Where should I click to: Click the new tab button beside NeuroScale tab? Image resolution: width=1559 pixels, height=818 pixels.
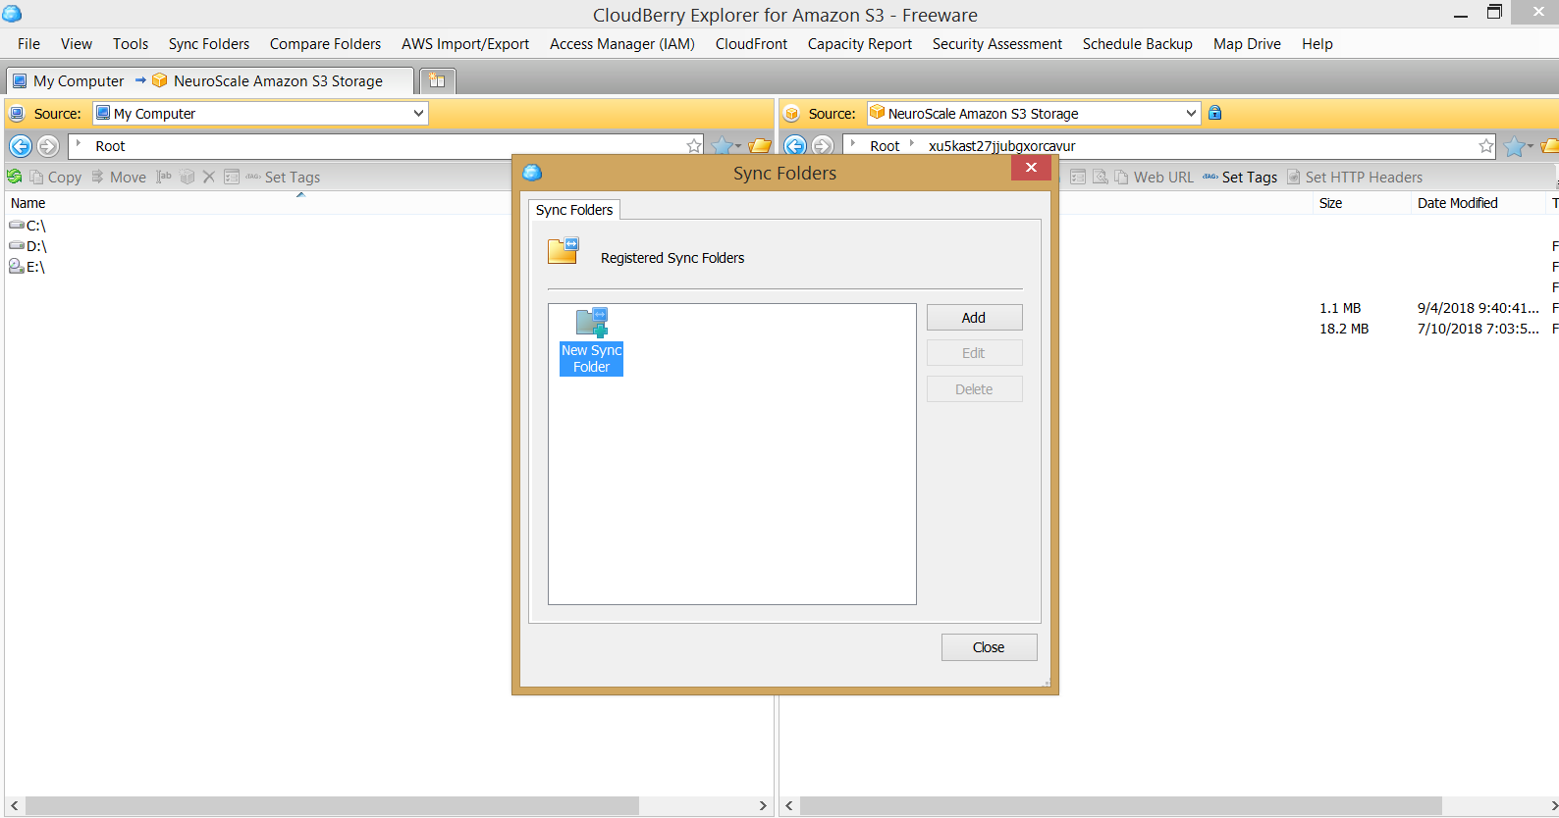pyautogui.click(x=437, y=80)
